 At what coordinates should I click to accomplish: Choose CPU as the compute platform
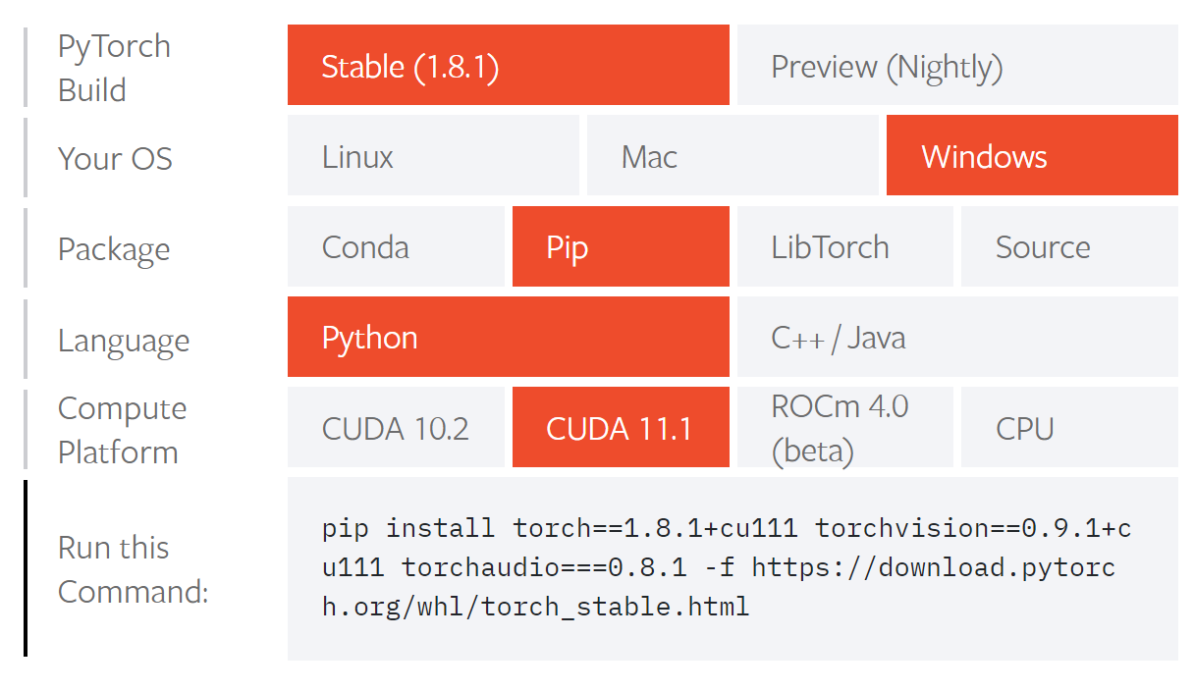coord(1068,427)
